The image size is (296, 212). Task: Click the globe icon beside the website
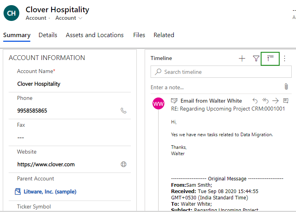tap(123, 164)
